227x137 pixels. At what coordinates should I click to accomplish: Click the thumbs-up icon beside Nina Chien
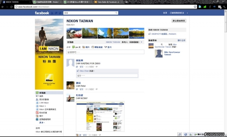click(78, 71)
